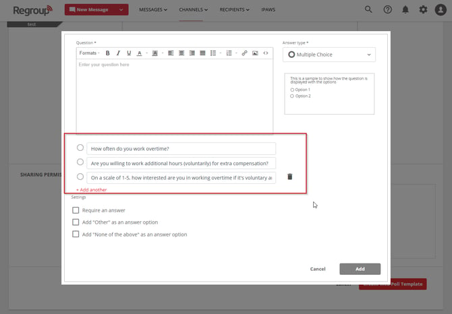
Task: Open the Answer type Multiple Choice dropdown
Action: [x=329, y=55]
